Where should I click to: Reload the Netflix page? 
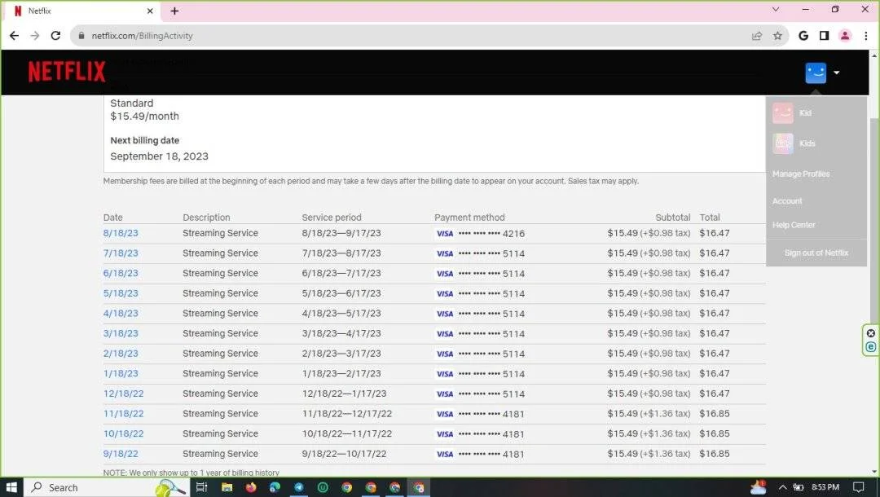pos(55,35)
